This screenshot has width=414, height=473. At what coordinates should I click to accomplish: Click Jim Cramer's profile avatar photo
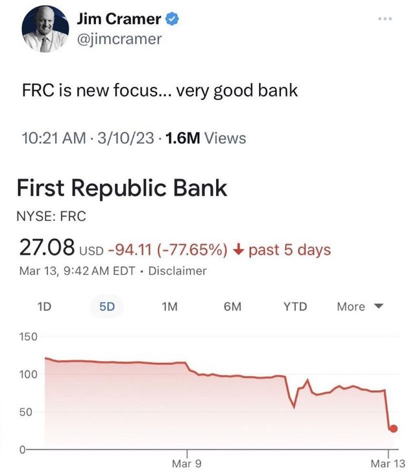(x=45, y=29)
